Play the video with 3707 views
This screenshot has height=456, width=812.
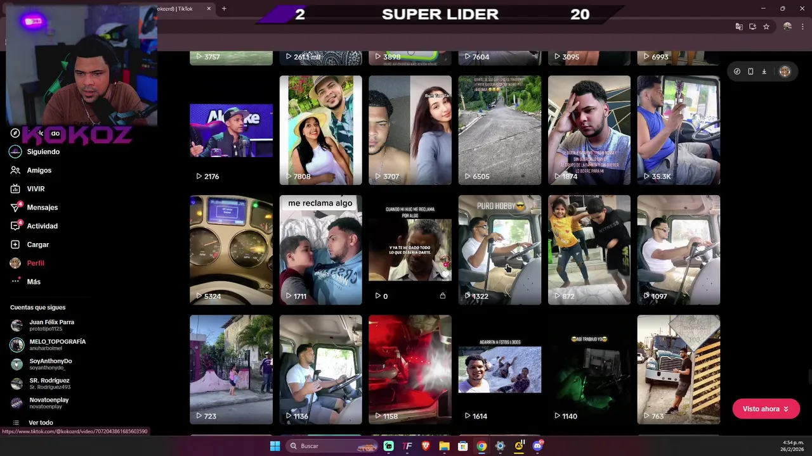[410, 130]
